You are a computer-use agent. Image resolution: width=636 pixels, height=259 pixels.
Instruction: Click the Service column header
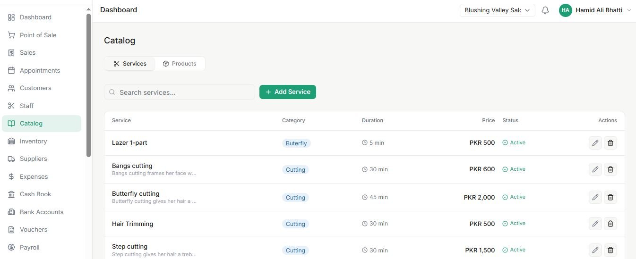(x=121, y=120)
